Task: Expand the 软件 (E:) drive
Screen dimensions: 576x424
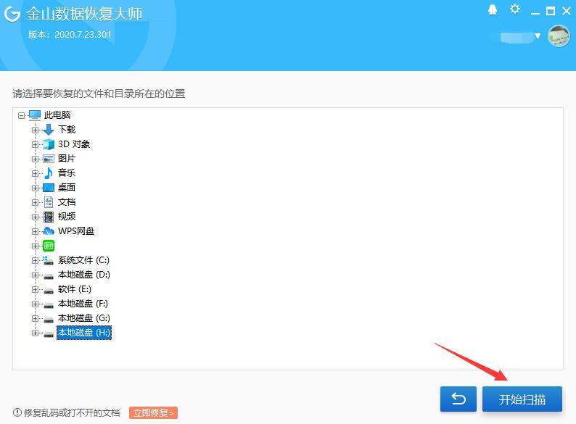Action: [x=35, y=289]
